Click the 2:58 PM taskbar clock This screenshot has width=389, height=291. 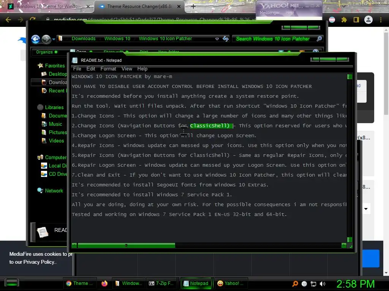tap(356, 284)
